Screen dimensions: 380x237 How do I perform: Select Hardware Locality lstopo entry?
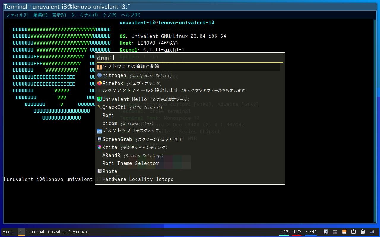coord(189,179)
